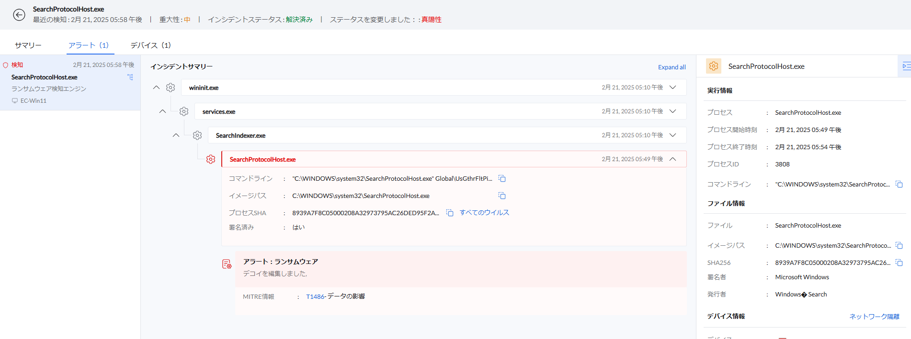Copy the process SHA hash value
Viewport: 911px width, 339px height.
point(450,213)
